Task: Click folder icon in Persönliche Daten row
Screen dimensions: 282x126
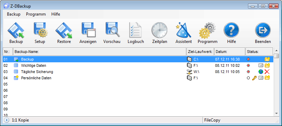Action: point(267,78)
